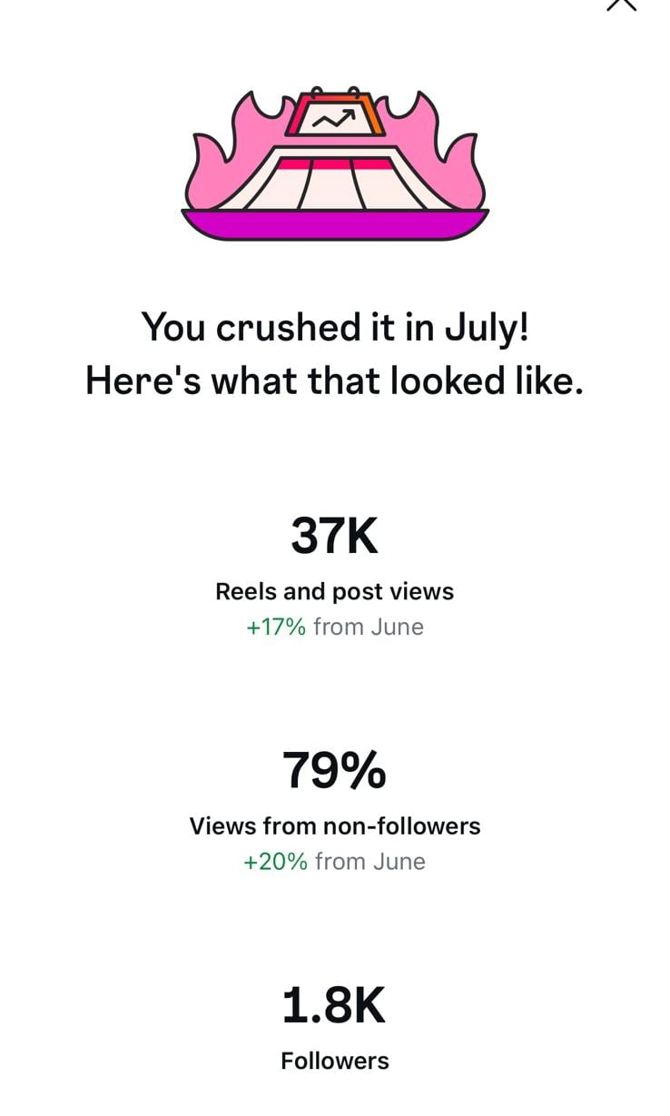This screenshot has height=1116, width=670.
Task: Tap the 37K views figure
Action: 335,536
